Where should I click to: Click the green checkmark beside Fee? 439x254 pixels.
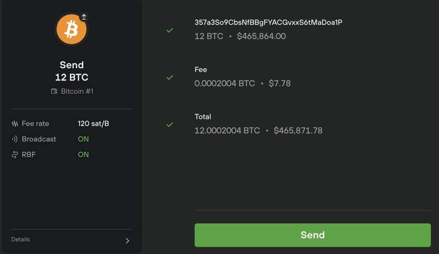[x=170, y=77]
